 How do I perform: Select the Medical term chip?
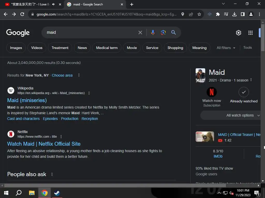tap(107, 48)
